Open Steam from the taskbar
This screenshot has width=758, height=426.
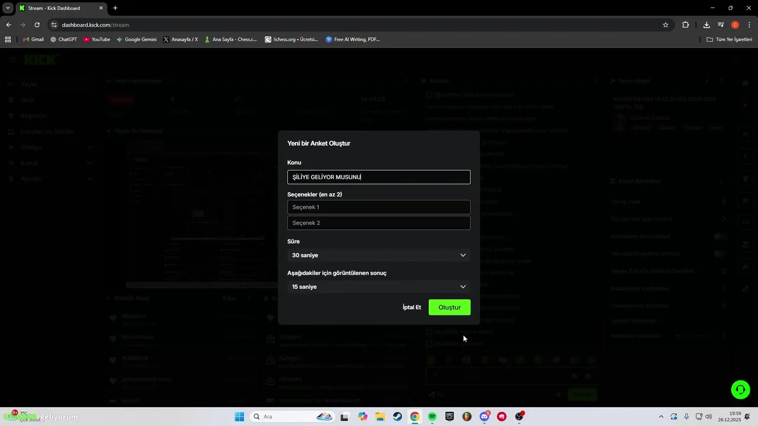pos(397,417)
